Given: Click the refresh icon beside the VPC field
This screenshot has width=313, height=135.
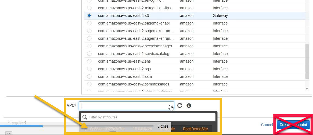Looking at the screenshot, I should click(180, 105).
